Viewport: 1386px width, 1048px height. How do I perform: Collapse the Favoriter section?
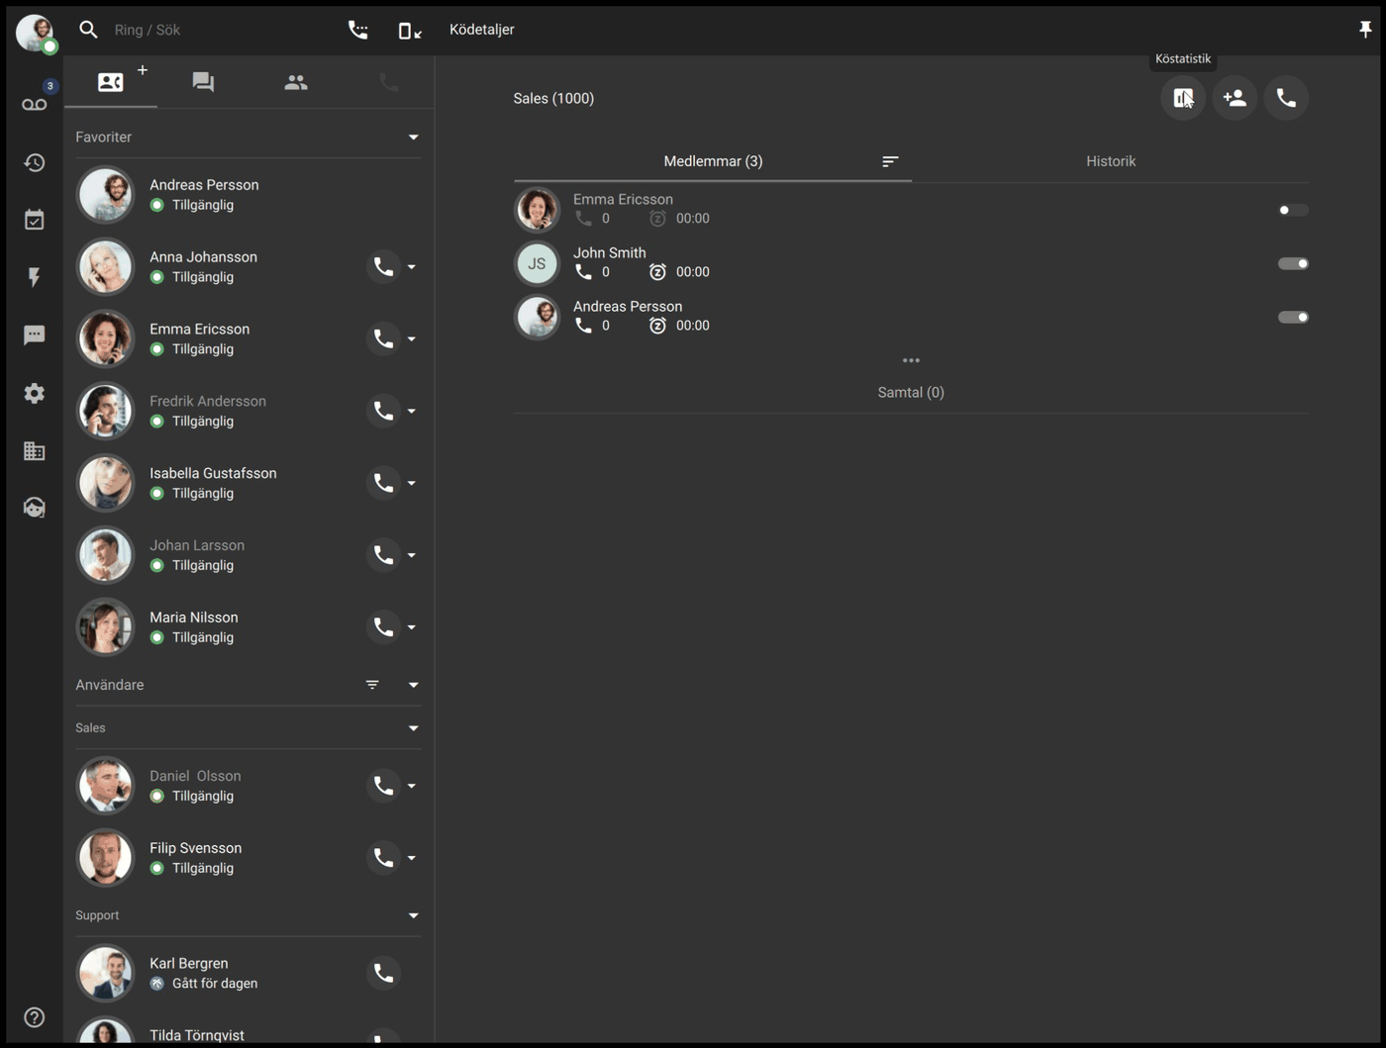[413, 138]
